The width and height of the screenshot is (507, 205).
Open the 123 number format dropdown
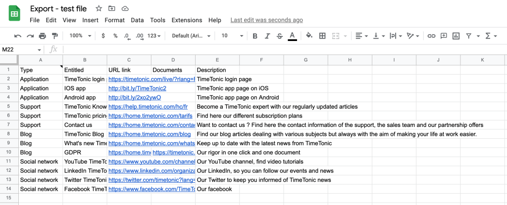click(x=154, y=36)
